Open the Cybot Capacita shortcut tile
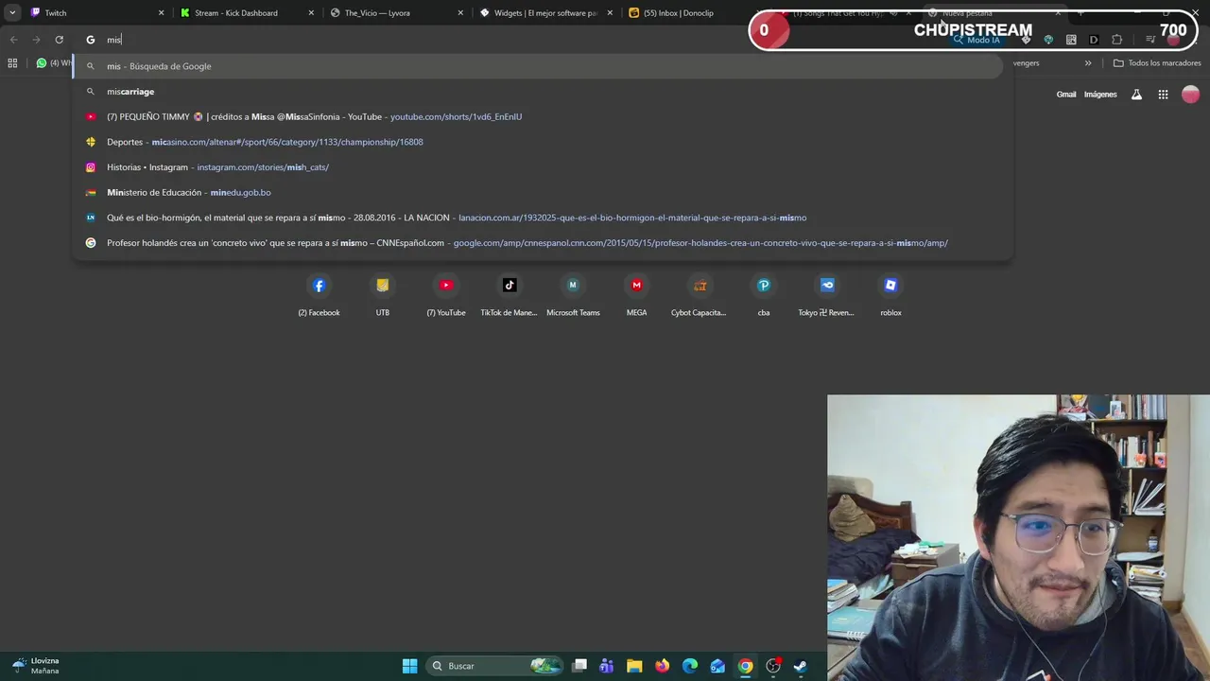The height and width of the screenshot is (681, 1210). (x=700, y=293)
